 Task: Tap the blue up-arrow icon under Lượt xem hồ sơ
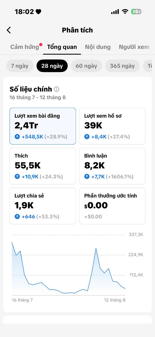tap(87, 137)
